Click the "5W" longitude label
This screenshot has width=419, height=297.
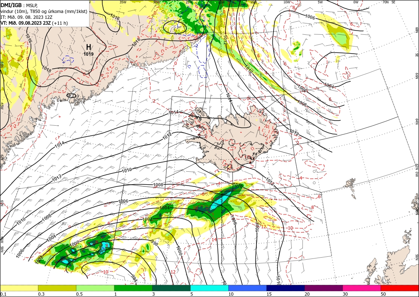click(320, 2)
